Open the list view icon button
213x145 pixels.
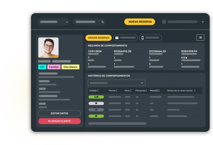coord(200,37)
